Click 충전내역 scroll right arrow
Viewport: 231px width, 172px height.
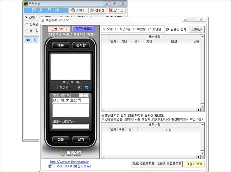pos(199,157)
